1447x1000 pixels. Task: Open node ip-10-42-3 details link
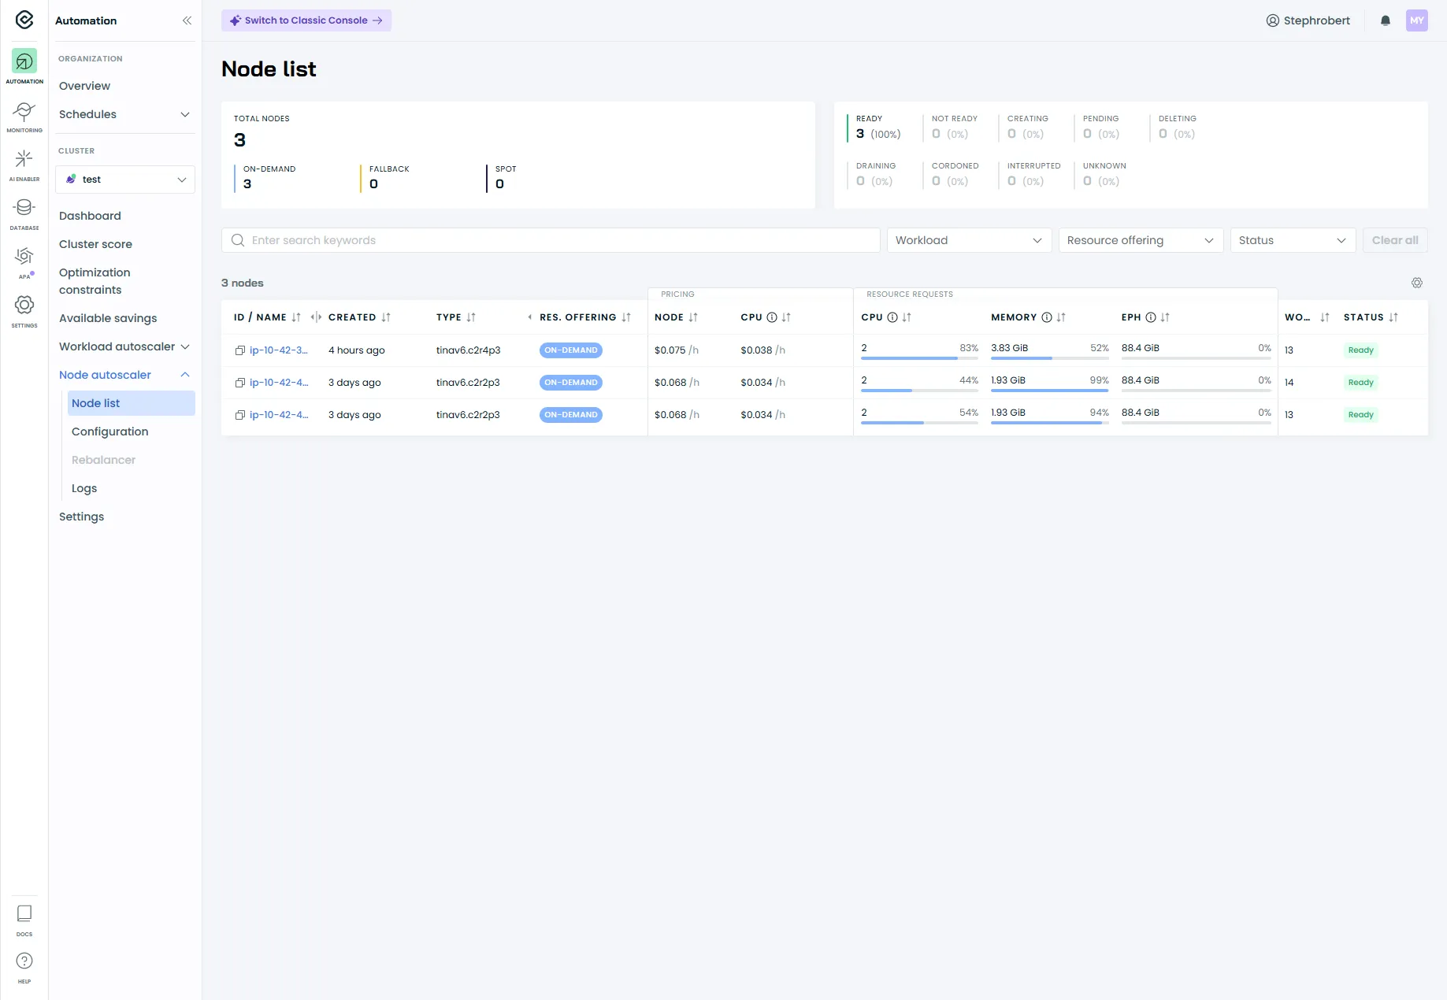point(279,350)
